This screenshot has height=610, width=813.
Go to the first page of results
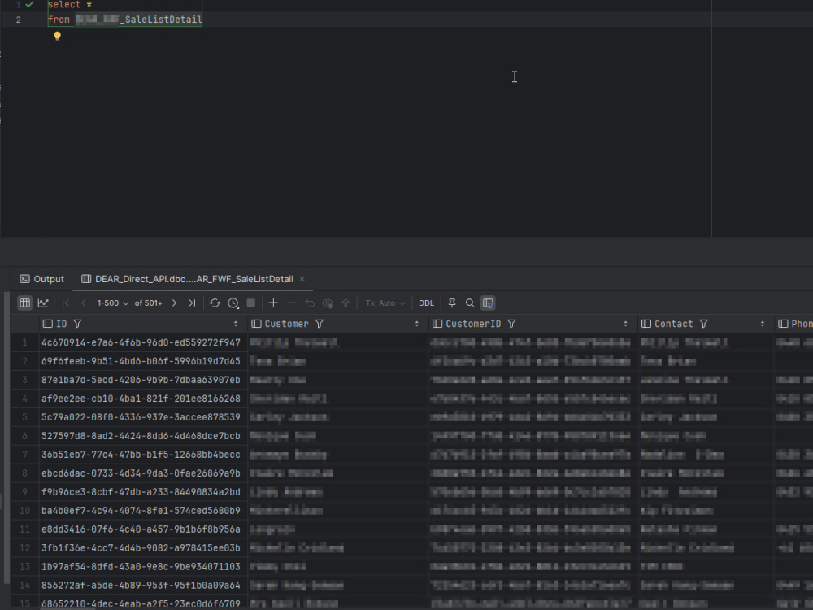click(65, 303)
